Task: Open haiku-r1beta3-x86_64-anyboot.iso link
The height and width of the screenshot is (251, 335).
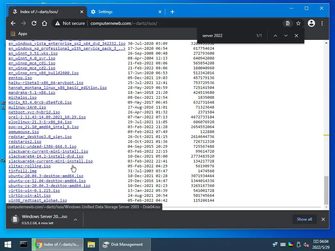Action: pos(46,83)
